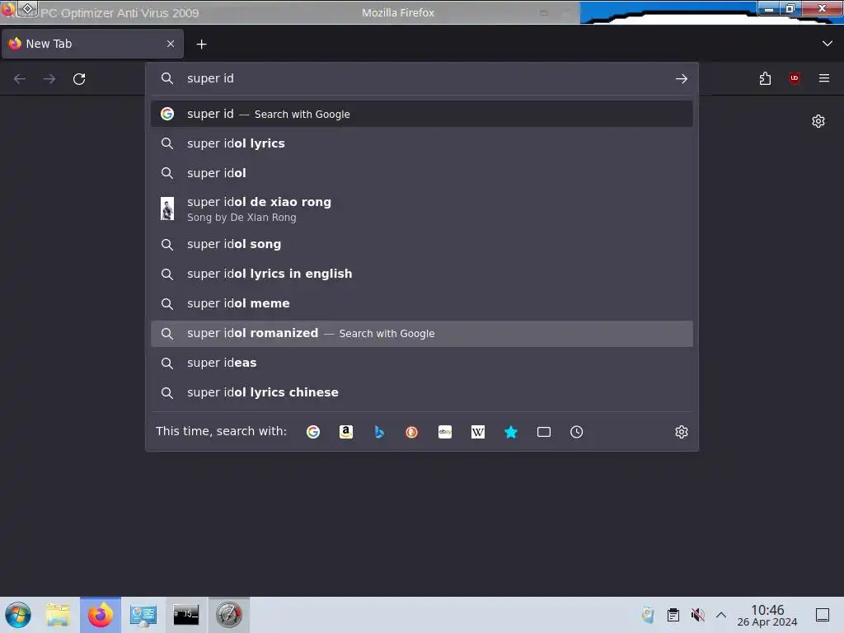Image resolution: width=844 pixels, height=633 pixels.
Task: Search this time with DuckDuckGo
Action: pyautogui.click(x=412, y=432)
